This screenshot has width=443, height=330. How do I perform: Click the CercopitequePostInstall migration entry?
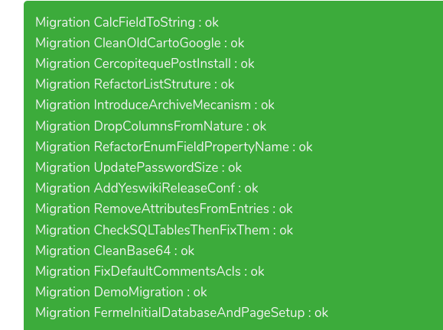click(145, 63)
